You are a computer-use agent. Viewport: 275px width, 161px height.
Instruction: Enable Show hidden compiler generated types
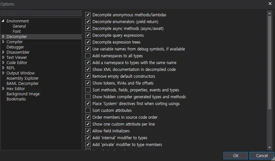tap(88, 97)
